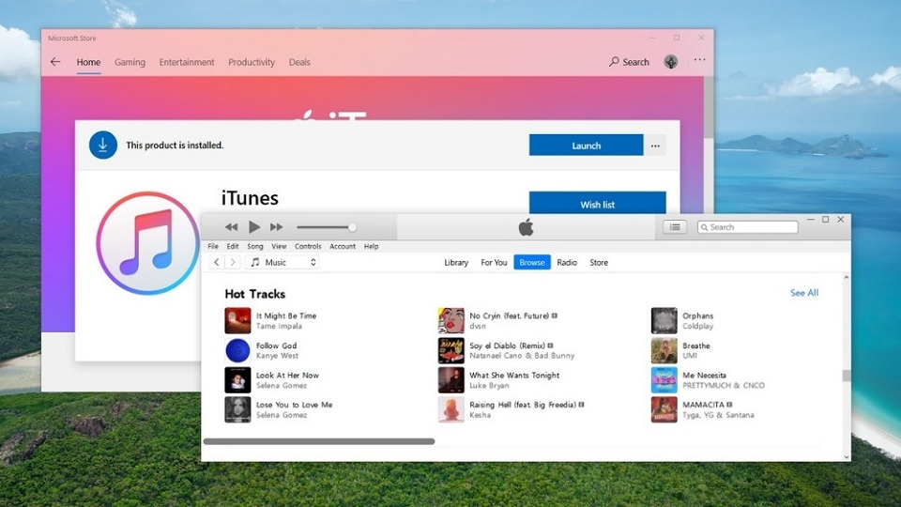Screen dimensions: 901x507
Task: Select the track title It Might Be Time
Action: click(286, 315)
